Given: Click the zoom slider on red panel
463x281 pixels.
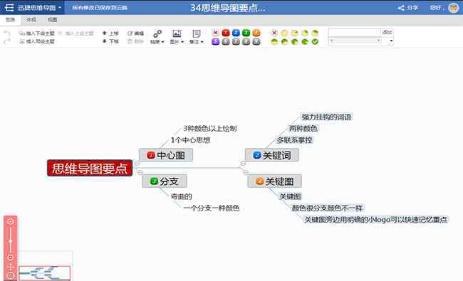Looking at the screenshot, I should pos(11,241).
